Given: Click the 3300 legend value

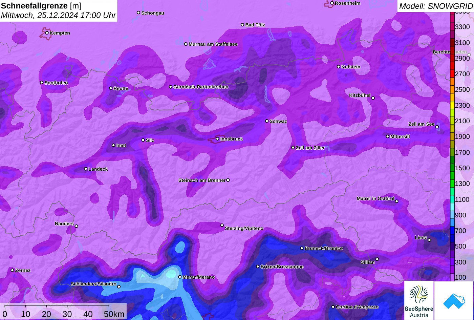Looking at the screenshot, I should [x=462, y=27].
